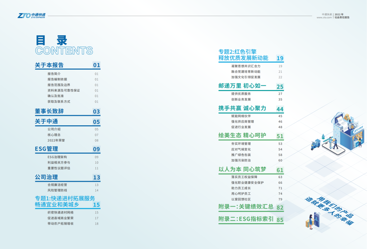This screenshot has height=249, width=367.
Task: Select the 2022年荣誉 entry
Action: point(56,140)
